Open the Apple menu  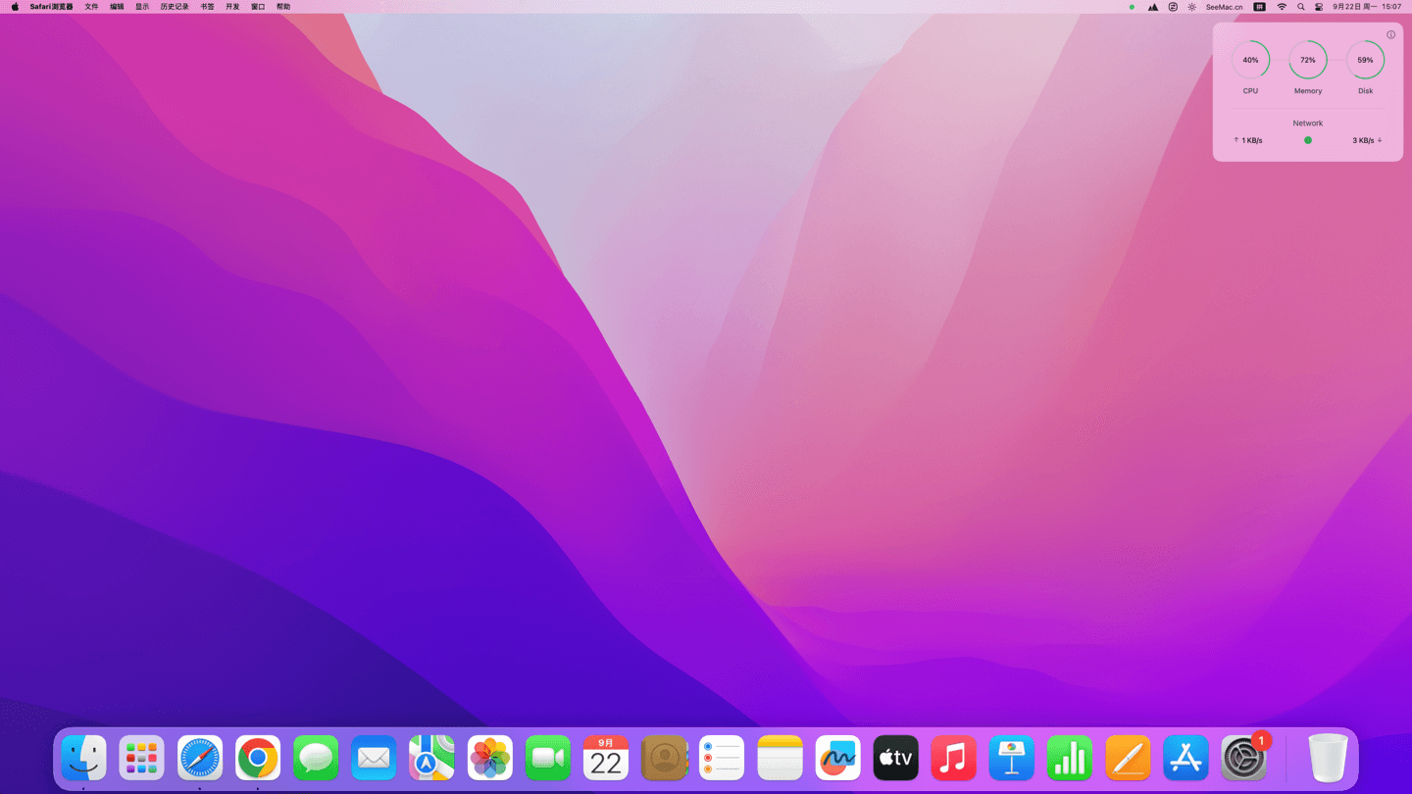click(x=15, y=7)
